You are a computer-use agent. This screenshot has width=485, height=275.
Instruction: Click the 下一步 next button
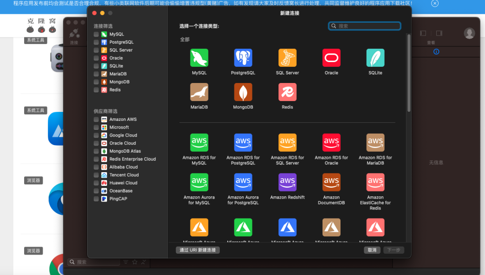click(394, 250)
